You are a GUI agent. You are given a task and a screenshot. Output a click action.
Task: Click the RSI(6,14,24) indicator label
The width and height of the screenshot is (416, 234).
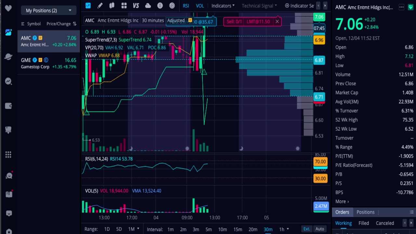(97, 159)
